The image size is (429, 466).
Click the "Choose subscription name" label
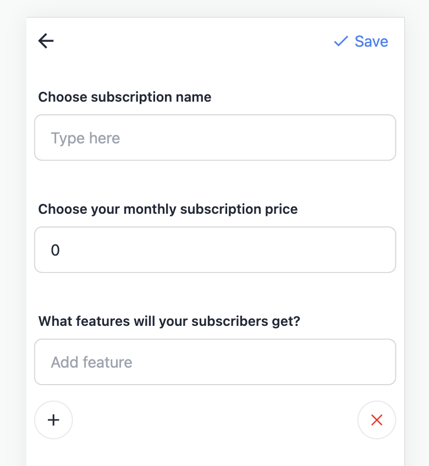pyautogui.click(x=125, y=97)
